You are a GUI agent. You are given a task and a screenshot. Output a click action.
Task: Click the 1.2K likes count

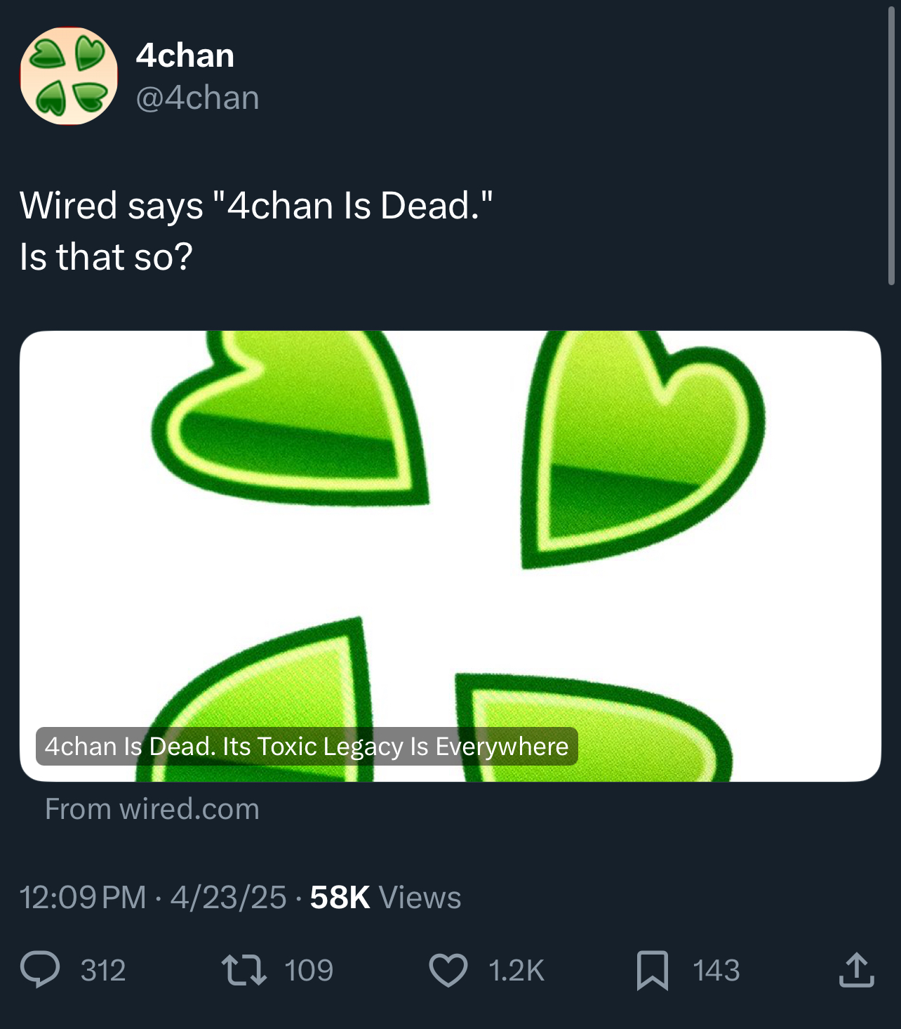[516, 971]
